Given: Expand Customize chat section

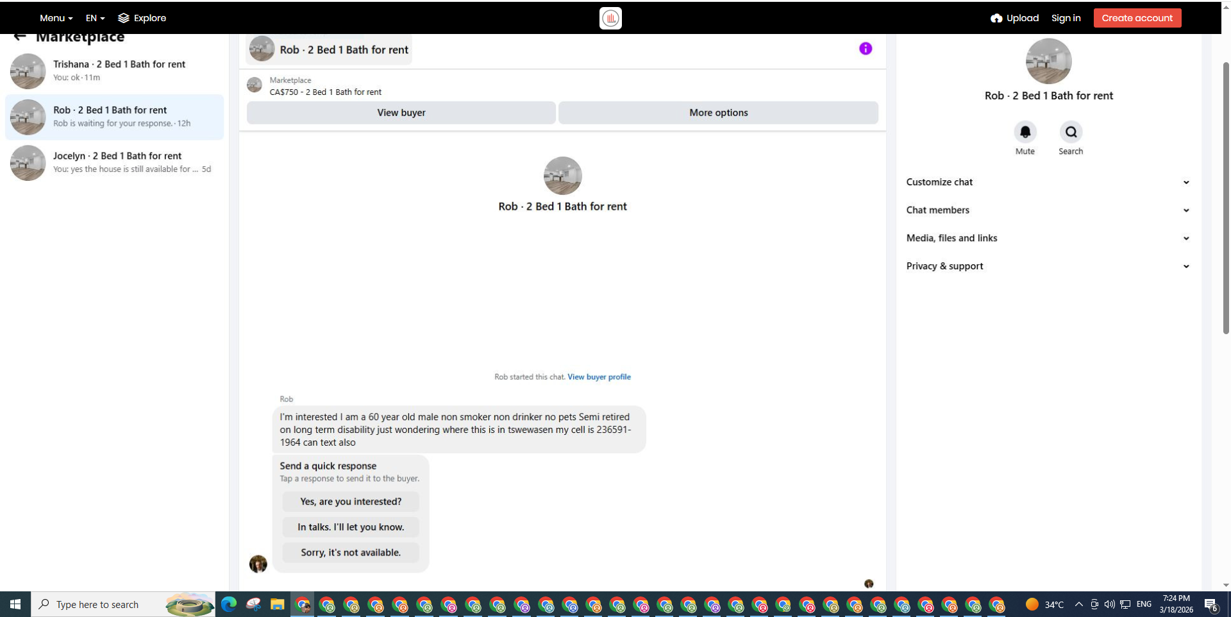Looking at the screenshot, I should (1048, 182).
